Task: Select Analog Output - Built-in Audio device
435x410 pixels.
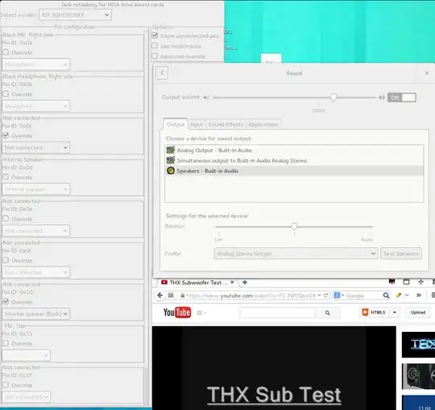Action: coord(294,150)
